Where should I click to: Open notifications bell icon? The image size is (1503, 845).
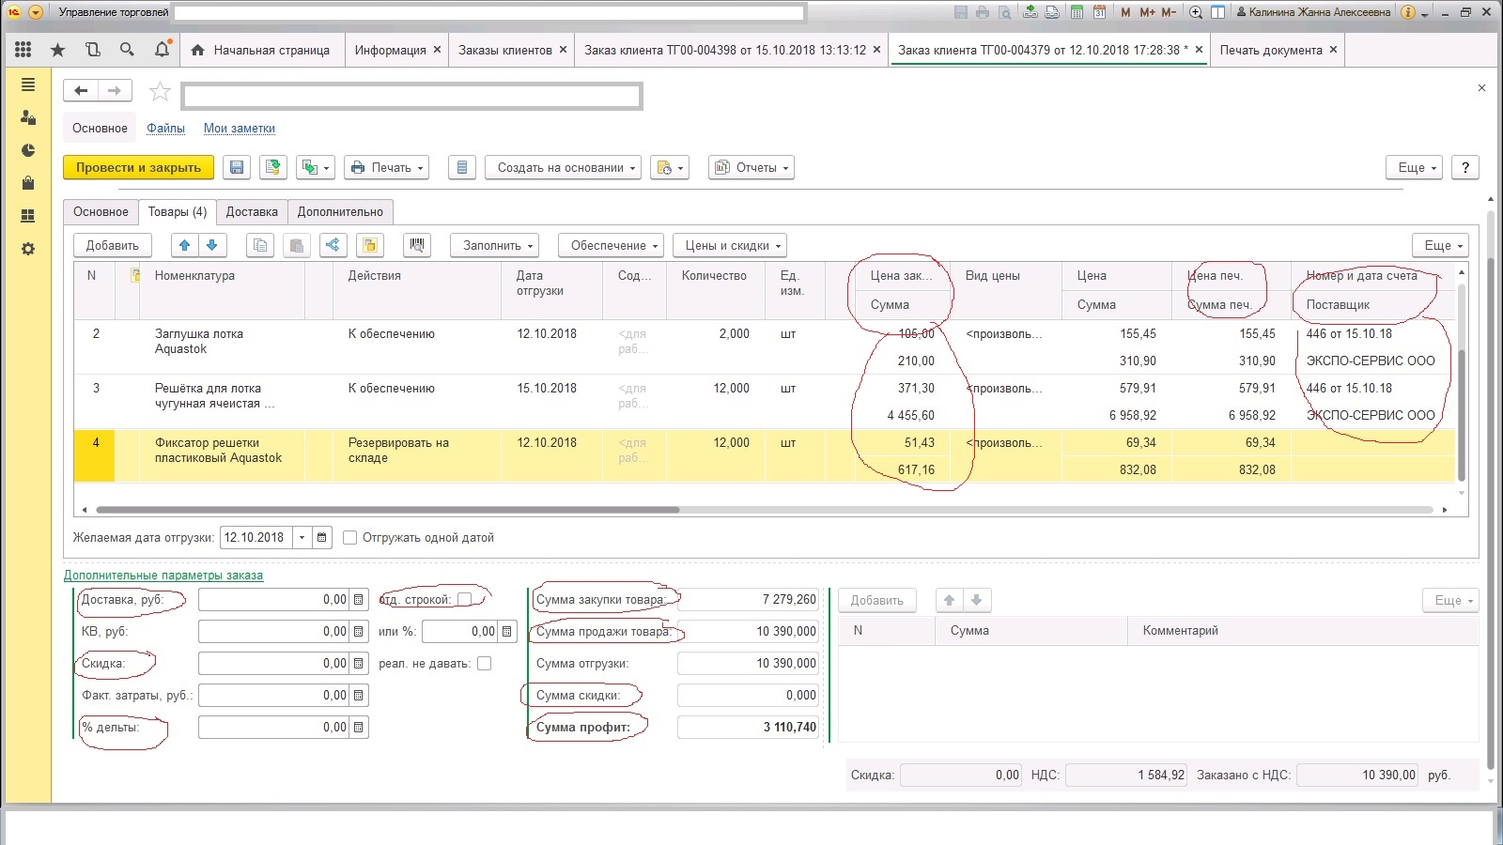[x=162, y=50]
